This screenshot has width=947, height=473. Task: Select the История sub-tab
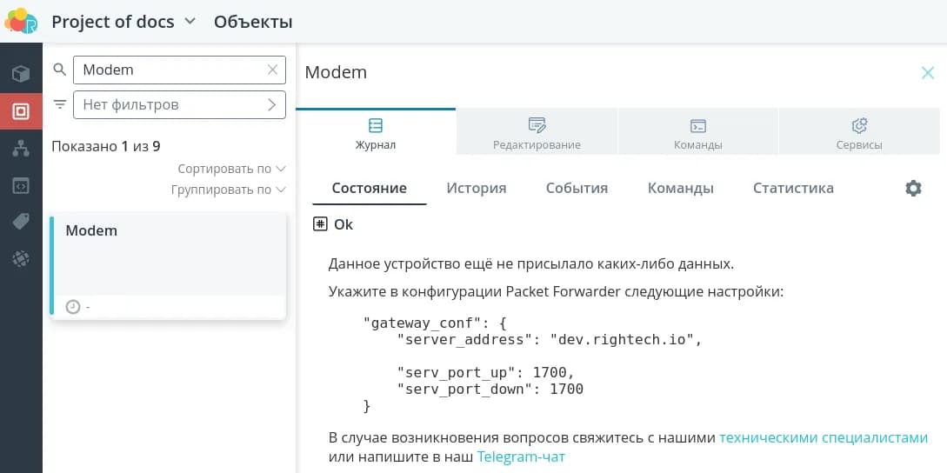pyautogui.click(x=476, y=188)
